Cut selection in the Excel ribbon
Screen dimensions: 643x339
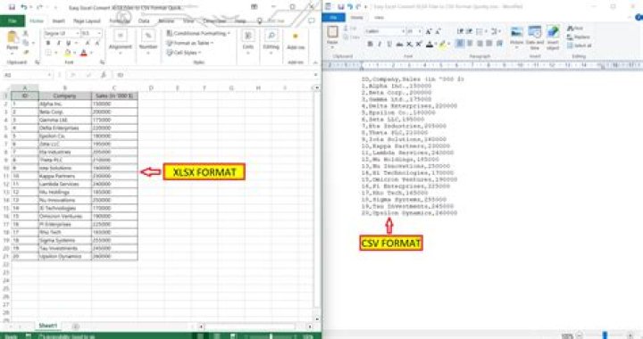coord(26,34)
